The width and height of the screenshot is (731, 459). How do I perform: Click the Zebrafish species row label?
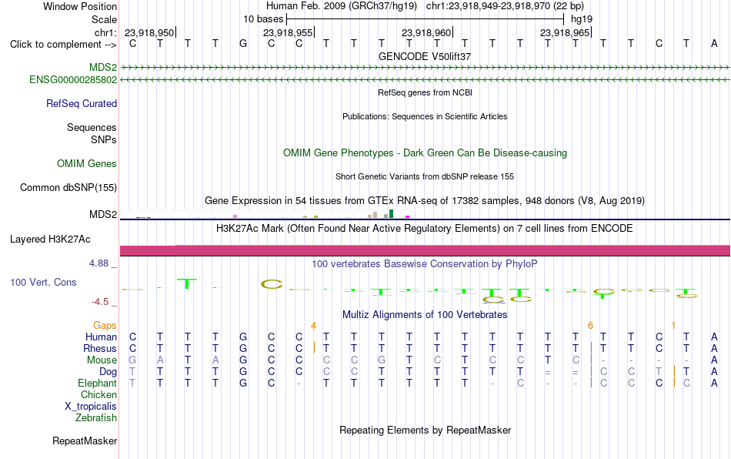point(96,418)
